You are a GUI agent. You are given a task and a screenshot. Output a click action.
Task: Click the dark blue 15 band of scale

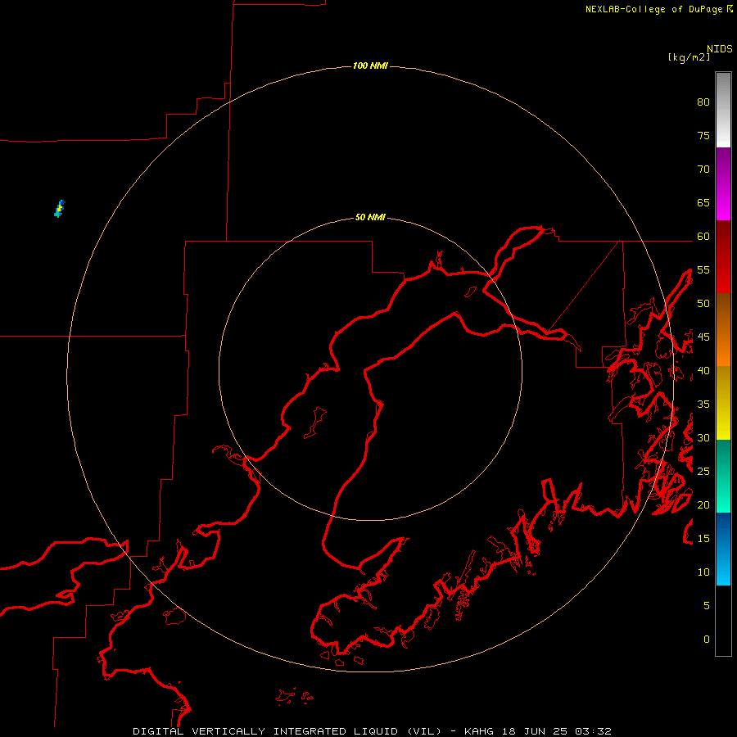[x=723, y=531]
